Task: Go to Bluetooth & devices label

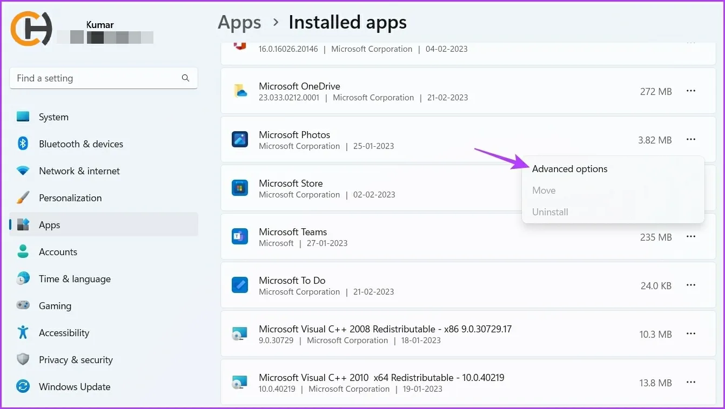Action: (x=81, y=144)
